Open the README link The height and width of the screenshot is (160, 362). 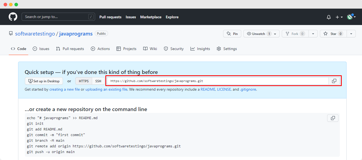(208, 89)
